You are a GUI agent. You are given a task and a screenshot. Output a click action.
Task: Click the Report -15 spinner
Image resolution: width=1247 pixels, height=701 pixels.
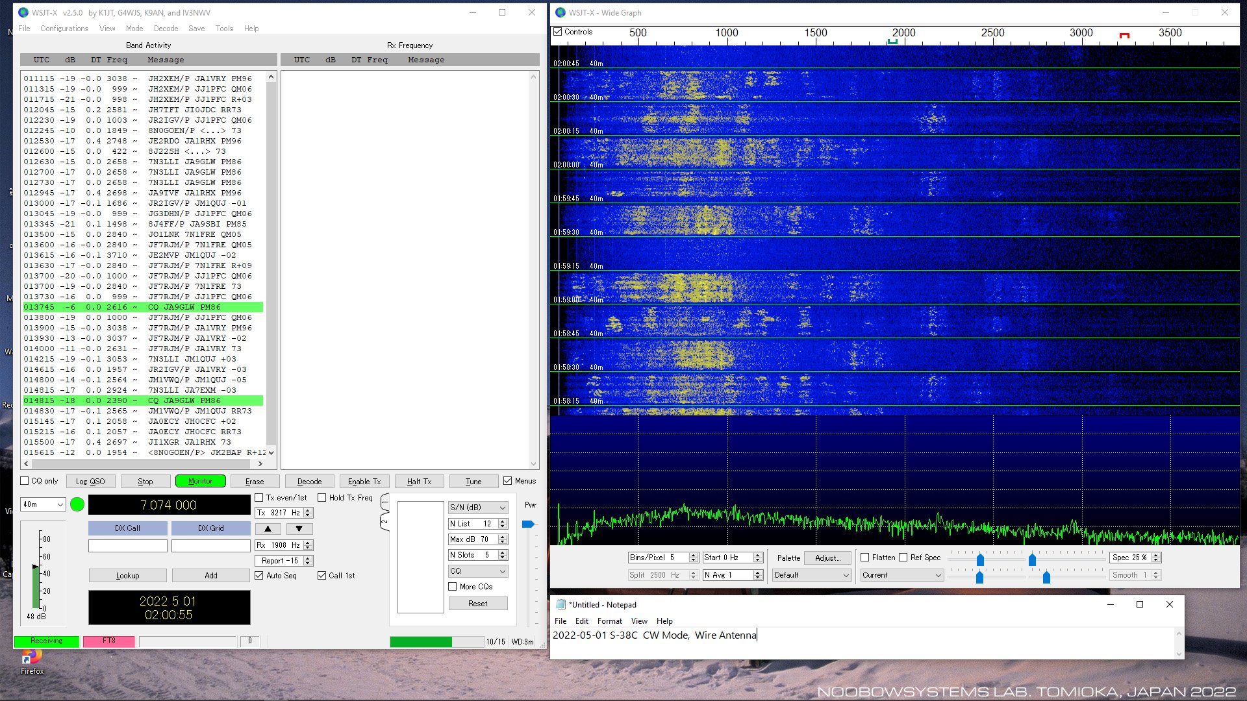[284, 561]
